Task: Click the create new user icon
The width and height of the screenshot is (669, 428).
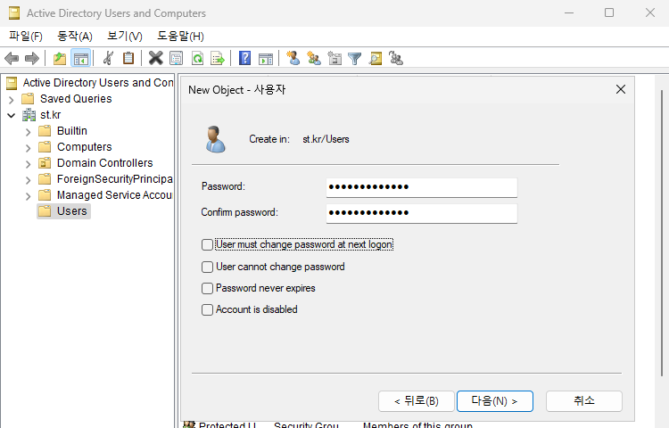Action: tap(293, 58)
